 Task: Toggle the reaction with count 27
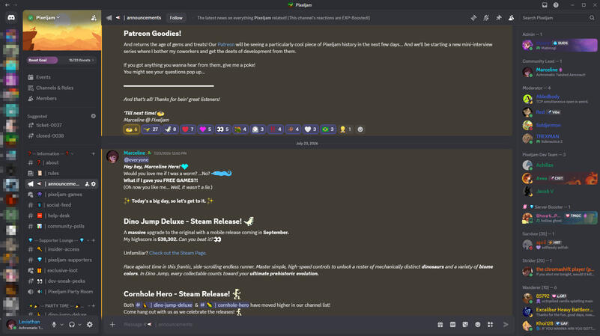click(151, 129)
